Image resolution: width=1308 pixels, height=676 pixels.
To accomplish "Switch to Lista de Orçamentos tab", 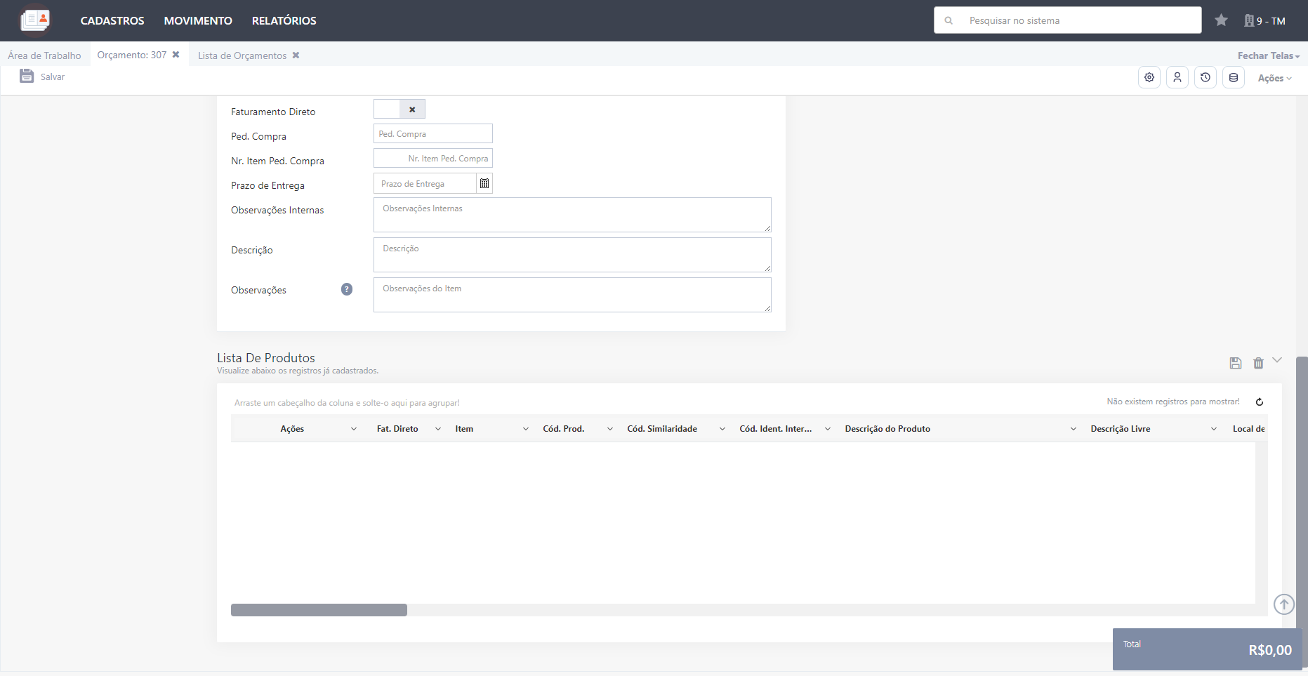I will click(242, 55).
